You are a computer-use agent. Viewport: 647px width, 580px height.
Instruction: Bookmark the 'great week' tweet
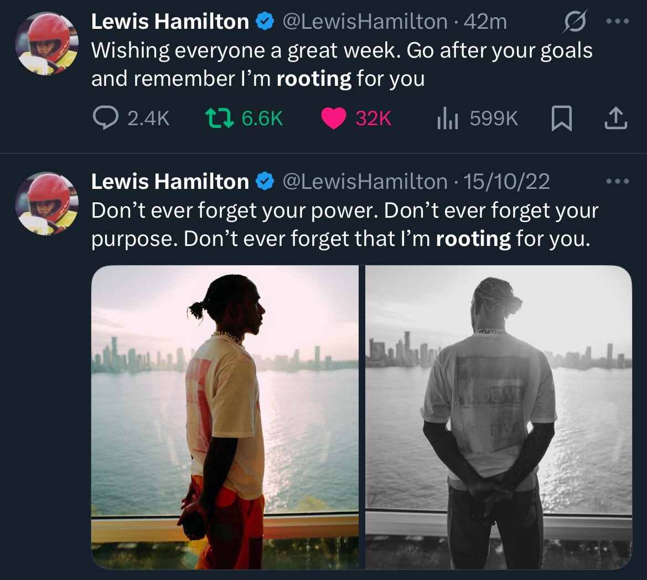click(x=562, y=118)
